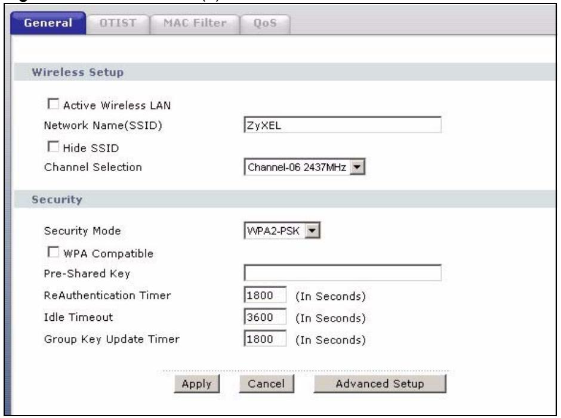Image resolution: width=561 pixels, height=418 pixels.
Task: Click the Pre-Shared Key label
Action: coord(87,274)
